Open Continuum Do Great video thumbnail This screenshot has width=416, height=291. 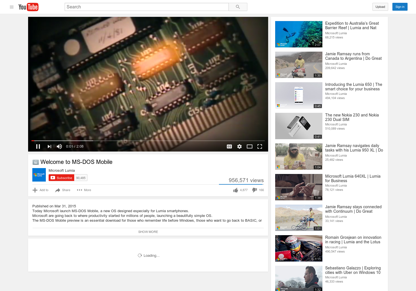tap(299, 218)
